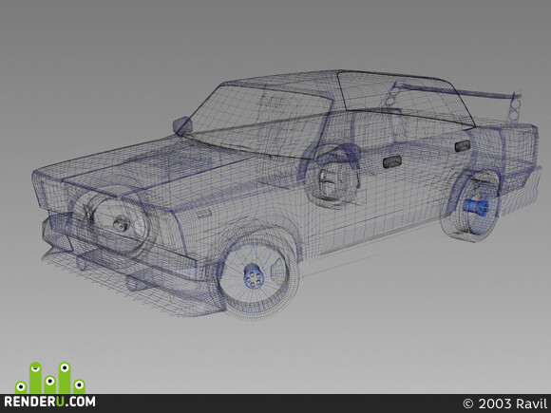
Task: Click the smallest leftmost green monster
Action: (x=21, y=387)
